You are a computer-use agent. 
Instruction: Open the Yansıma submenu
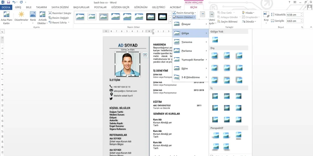(x=190, y=42)
